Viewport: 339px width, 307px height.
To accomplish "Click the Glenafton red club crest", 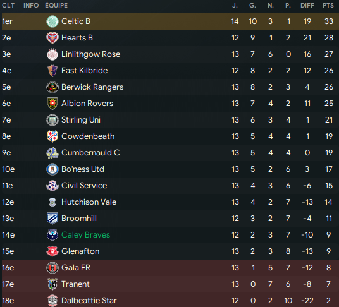I will coord(52,251).
